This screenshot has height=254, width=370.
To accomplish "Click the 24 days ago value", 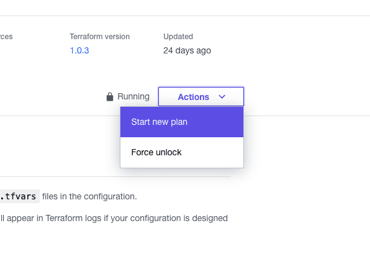I will pos(187,50).
